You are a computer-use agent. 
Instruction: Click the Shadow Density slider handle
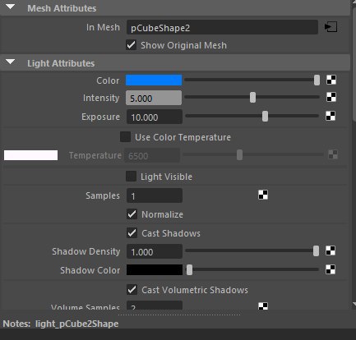pyautogui.click(x=316, y=250)
